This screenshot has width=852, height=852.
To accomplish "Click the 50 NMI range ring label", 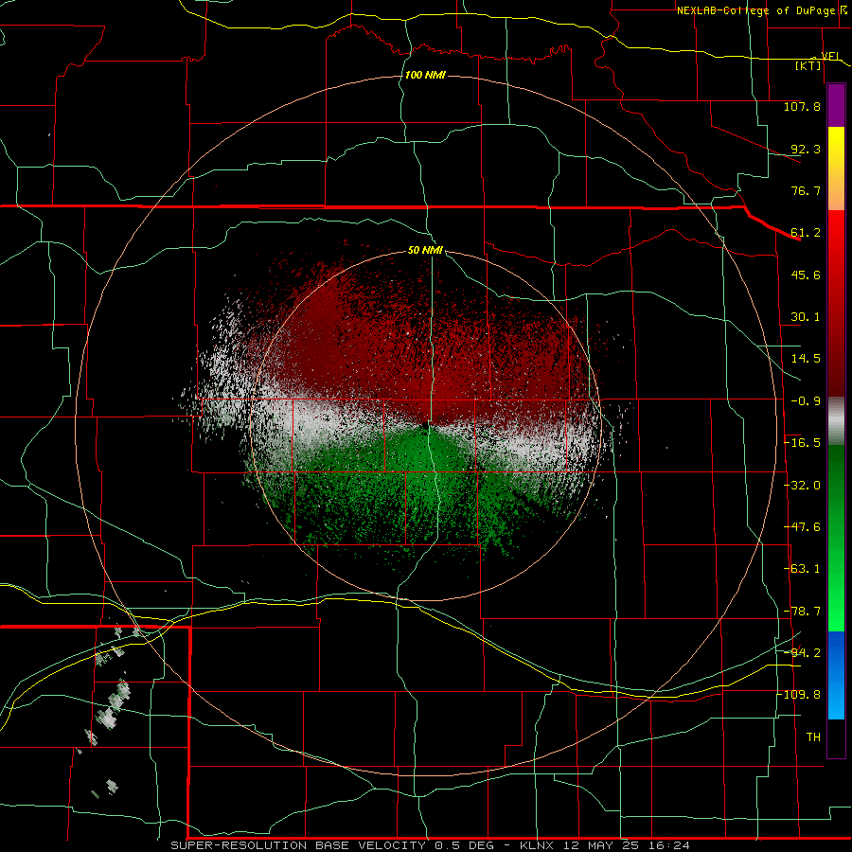I will click(x=425, y=251).
